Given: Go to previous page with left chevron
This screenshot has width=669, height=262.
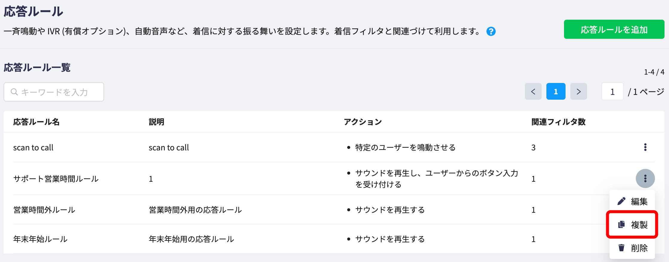Looking at the screenshot, I should 533,91.
